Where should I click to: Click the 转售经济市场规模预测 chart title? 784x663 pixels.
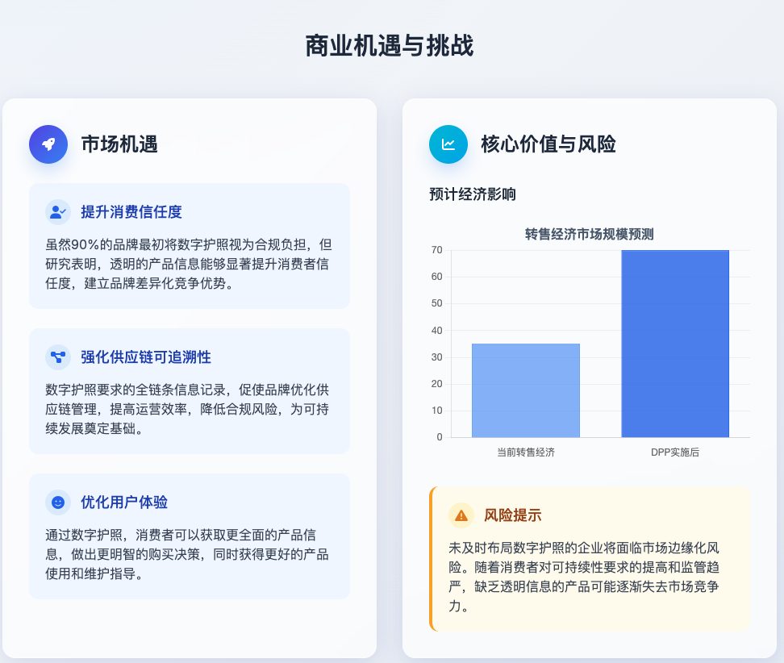pyautogui.click(x=590, y=235)
